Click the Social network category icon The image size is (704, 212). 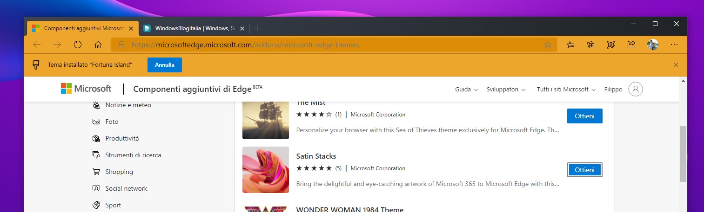(96, 188)
